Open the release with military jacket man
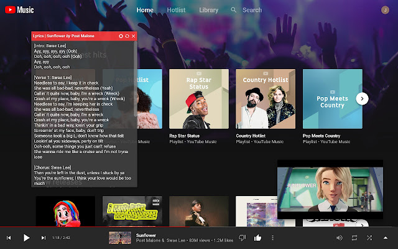The width and height of the screenshot is (398, 249). [199, 211]
